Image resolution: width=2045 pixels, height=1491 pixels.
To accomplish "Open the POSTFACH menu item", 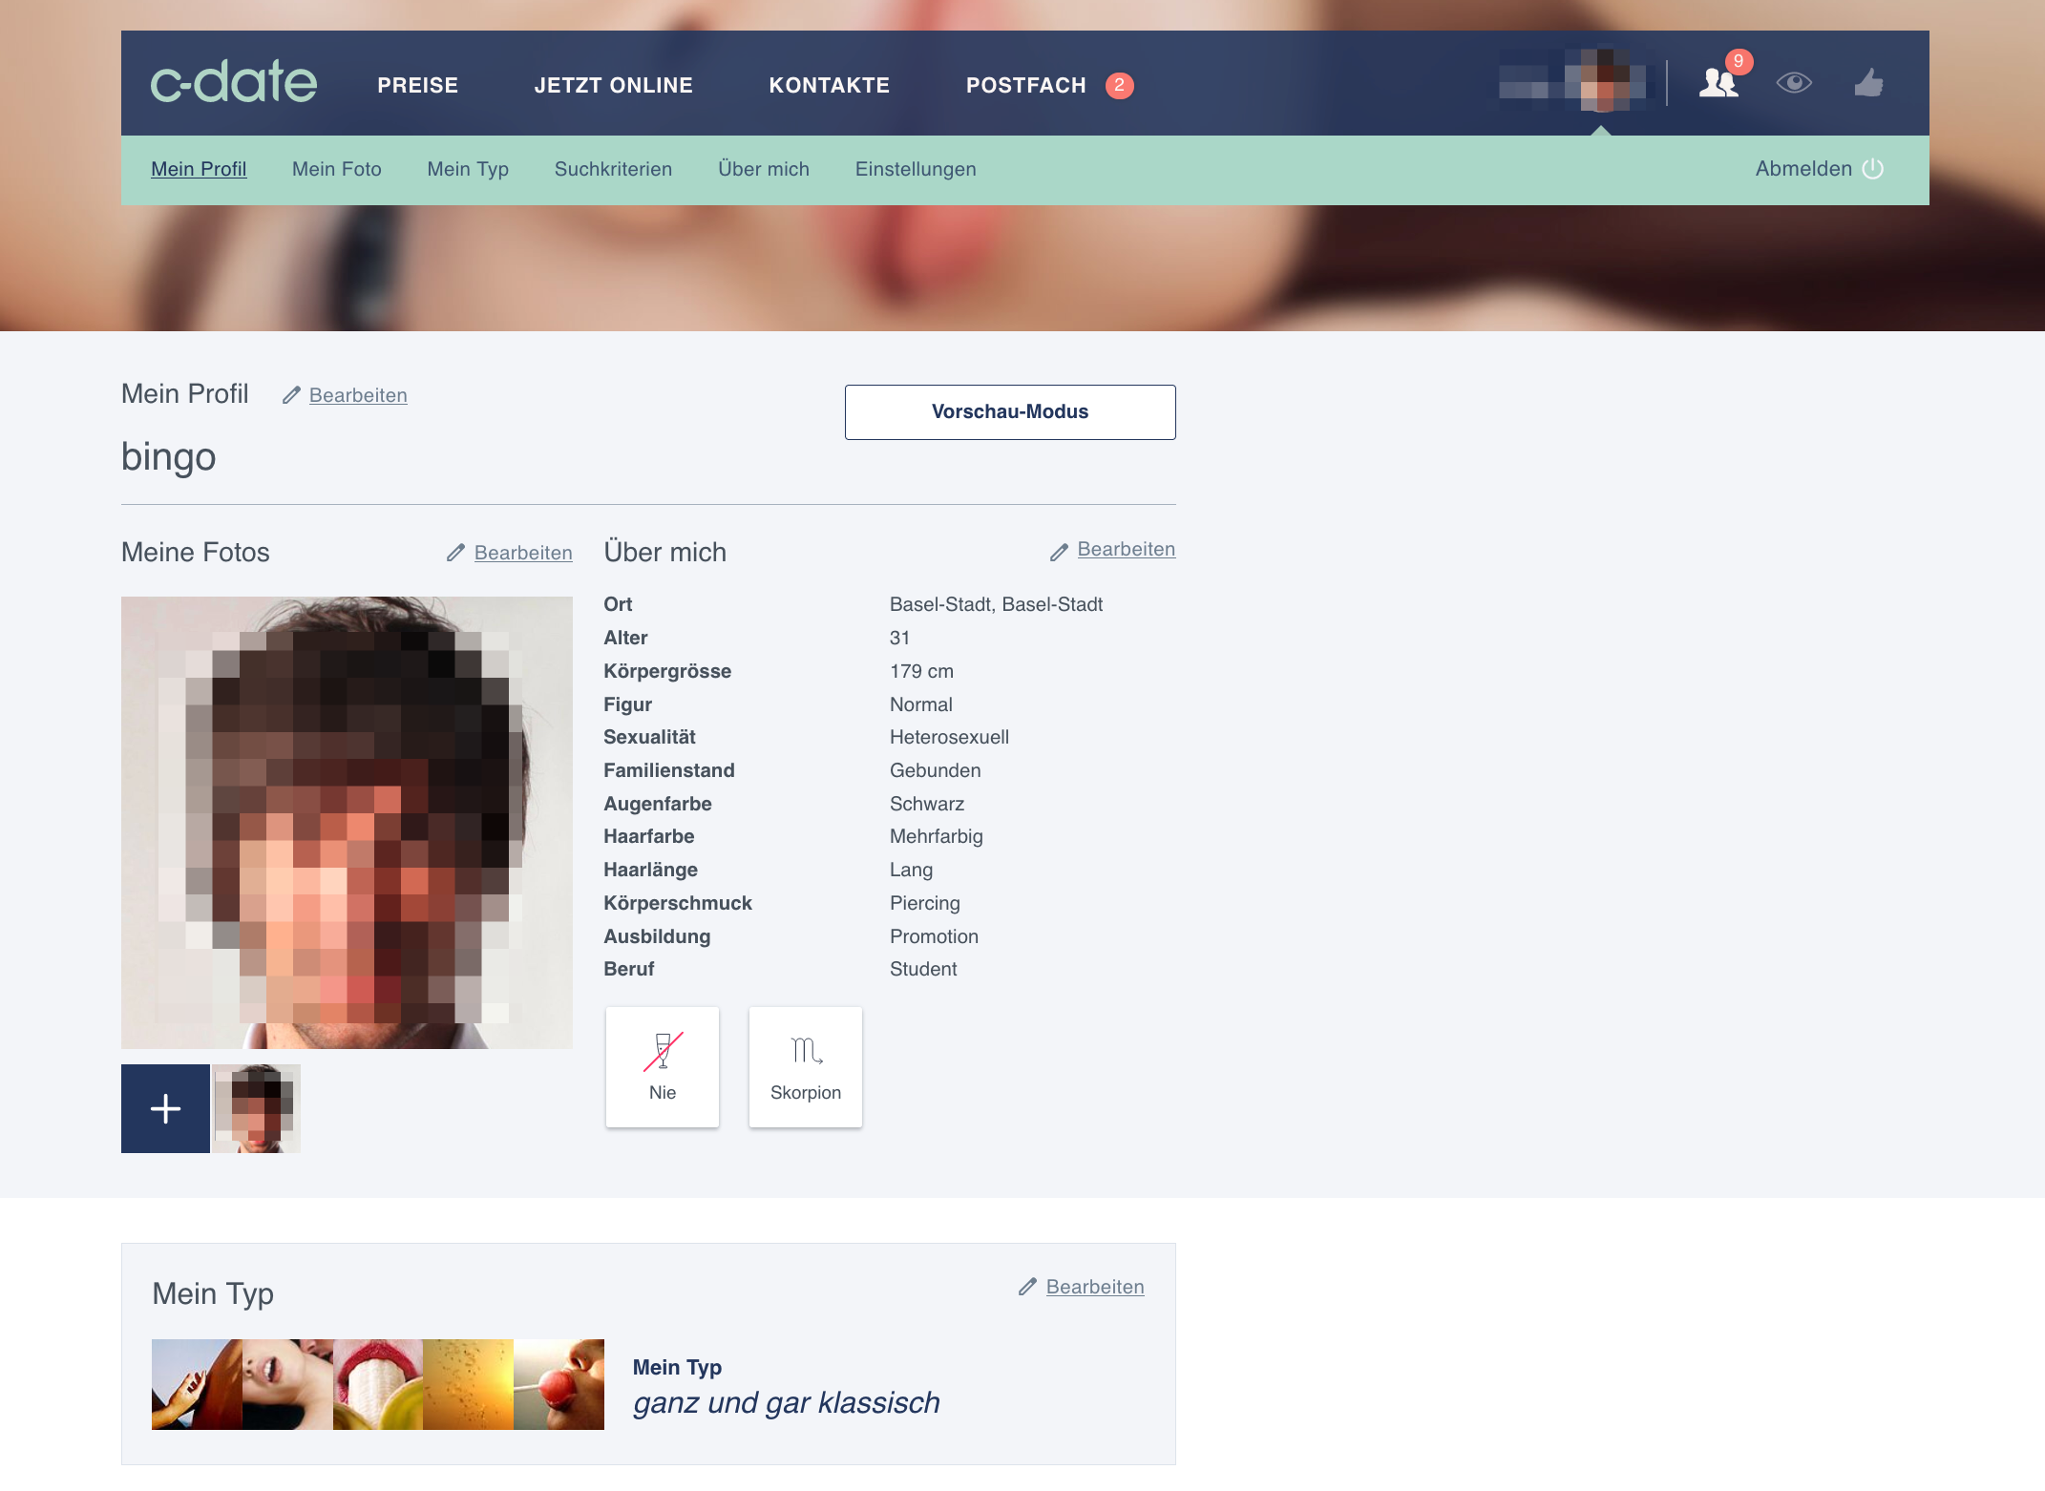I will [x=1026, y=85].
